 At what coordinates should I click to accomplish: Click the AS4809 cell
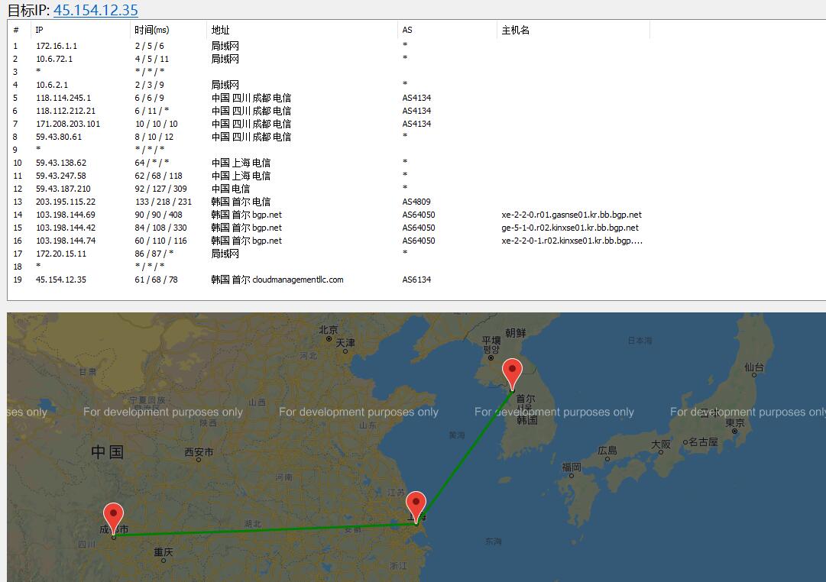[x=416, y=202]
